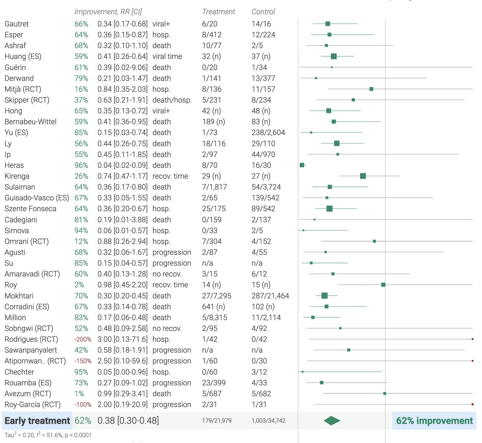Click the Early treatment summary label
The image size is (482, 443).
point(37,421)
